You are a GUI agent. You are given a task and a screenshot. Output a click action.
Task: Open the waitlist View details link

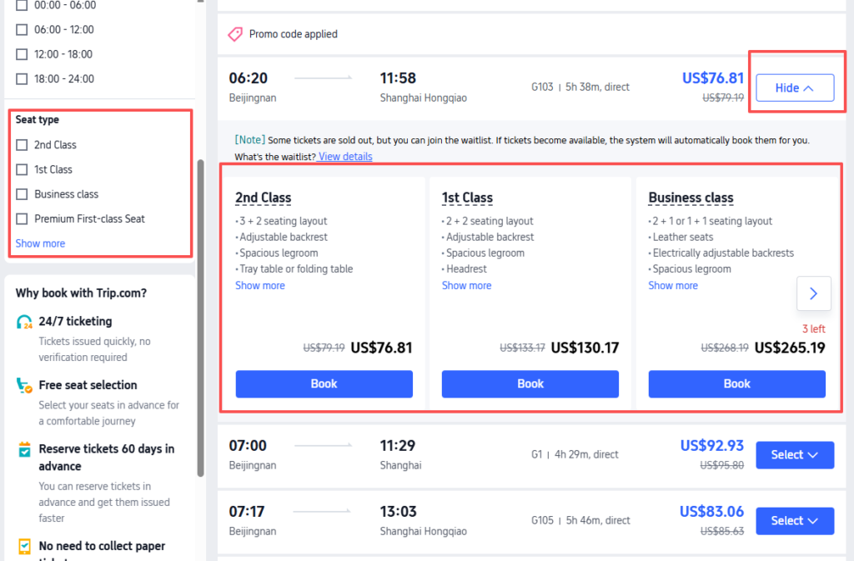pos(344,156)
